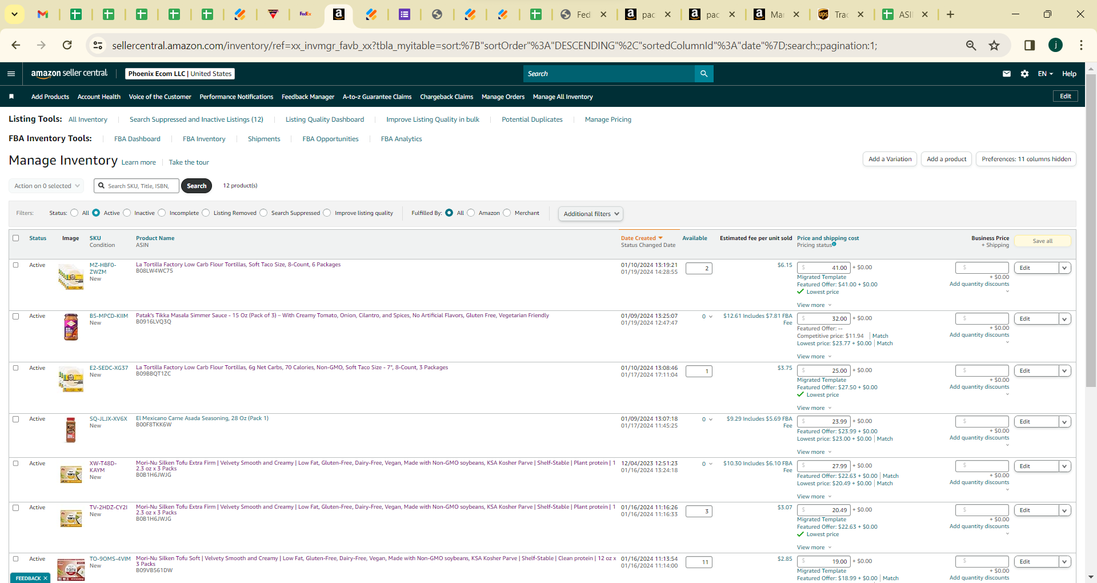Open the Potential Duplicates link
Image resolution: width=1097 pixels, height=583 pixels.
tap(532, 119)
